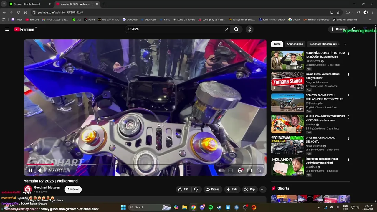
Task: Open Spotify from taskbar
Action: (x=211, y=207)
